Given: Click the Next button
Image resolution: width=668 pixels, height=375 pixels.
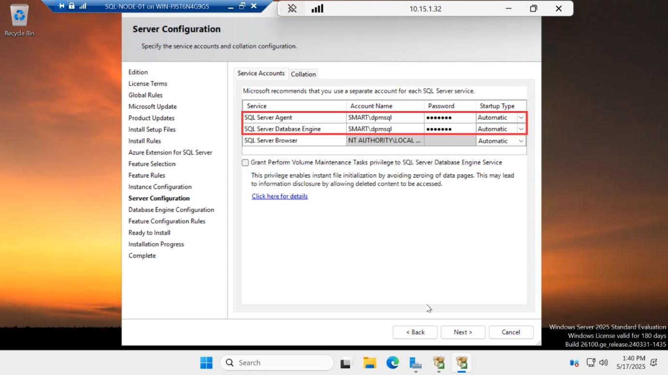Looking at the screenshot, I should pos(463,332).
